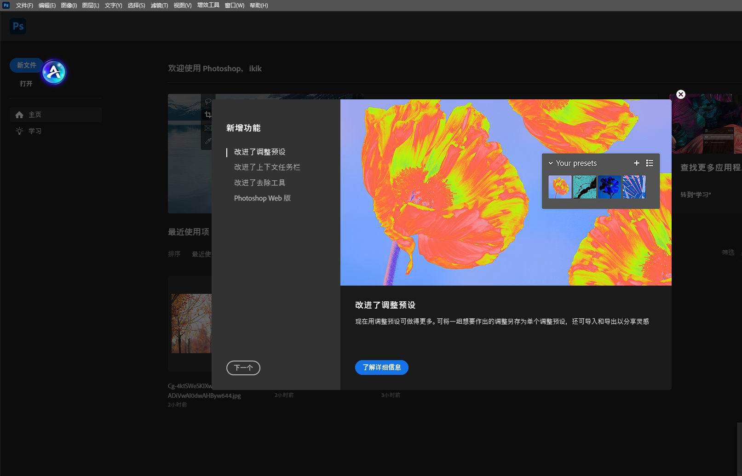Open the 文件(F) menu
The height and width of the screenshot is (476, 742).
[24, 6]
